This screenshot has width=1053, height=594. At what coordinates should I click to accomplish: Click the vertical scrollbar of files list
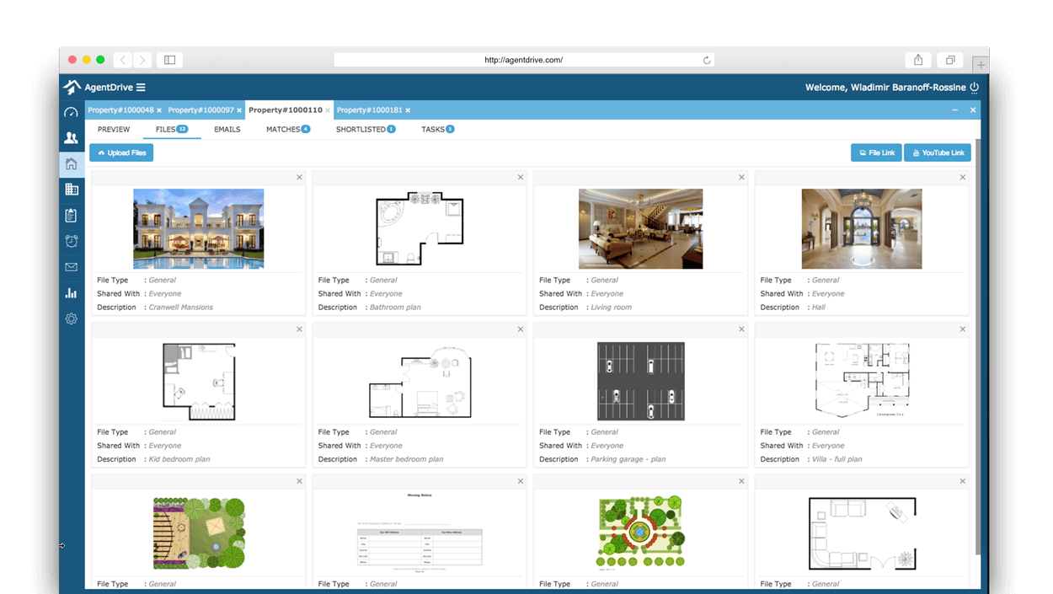click(977, 345)
